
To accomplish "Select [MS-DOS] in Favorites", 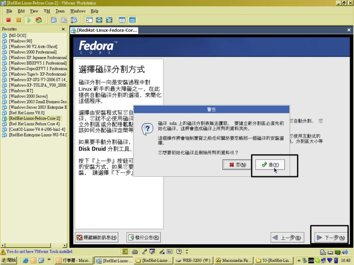I will point(18,35).
